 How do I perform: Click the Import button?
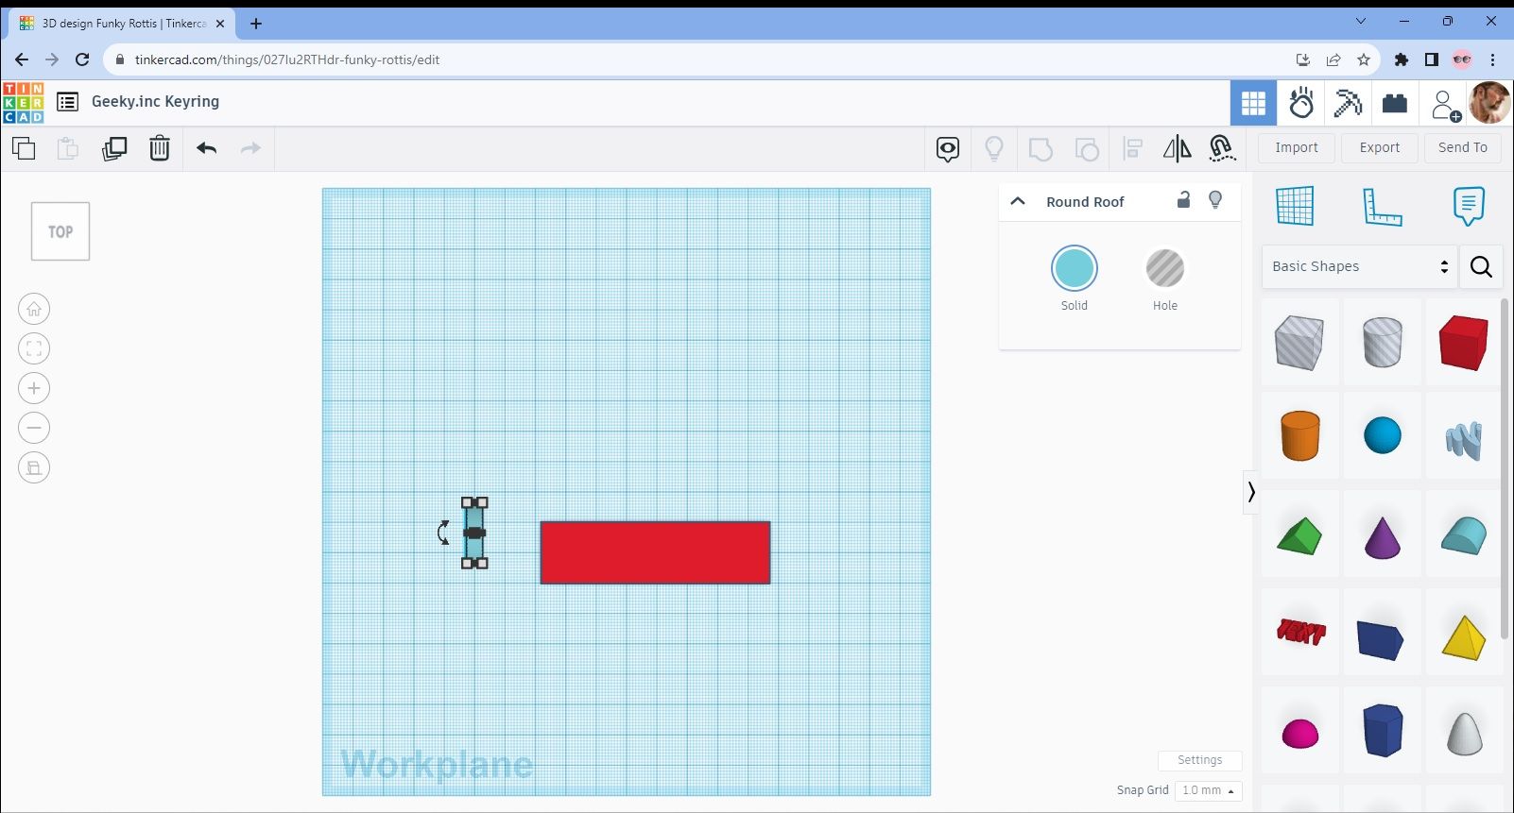pyautogui.click(x=1297, y=147)
